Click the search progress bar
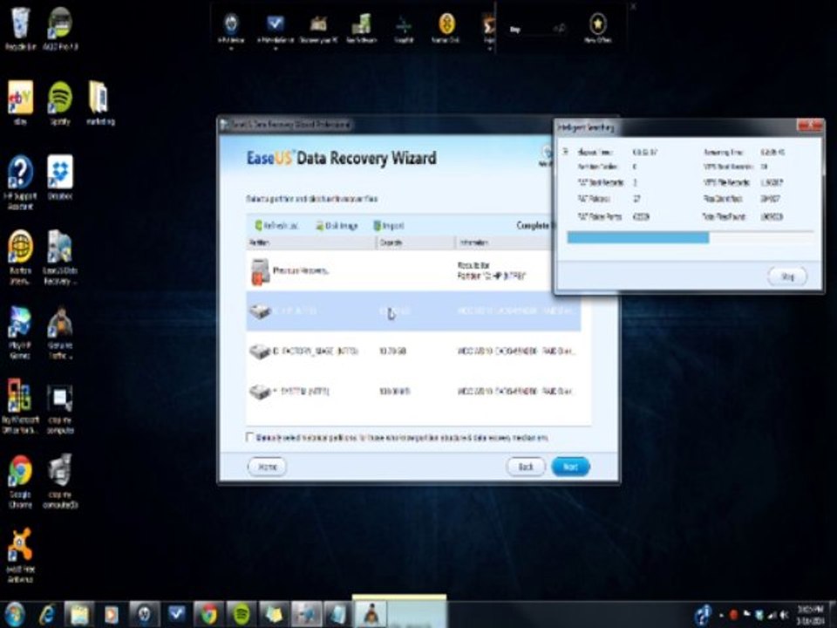Image resolution: width=837 pixels, height=628 pixels. (x=690, y=237)
